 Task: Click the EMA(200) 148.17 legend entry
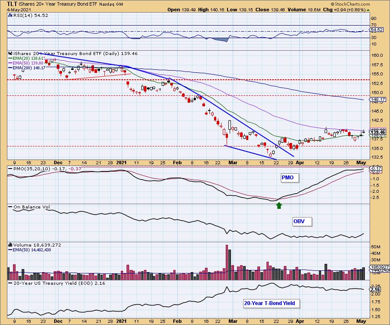[x=26, y=68]
